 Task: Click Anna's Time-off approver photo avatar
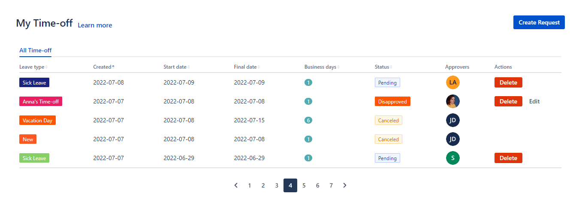click(452, 101)
